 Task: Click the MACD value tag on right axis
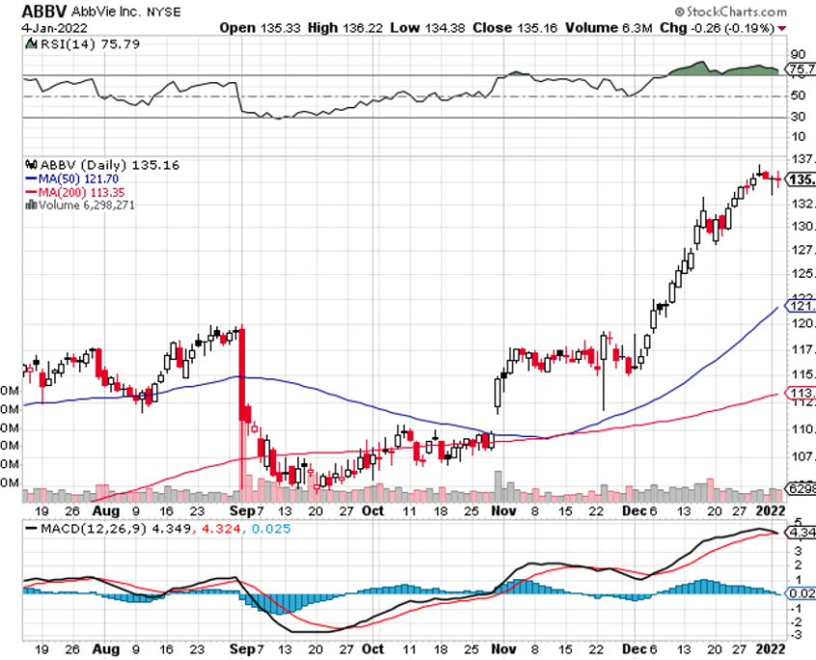[x=800, y=533]
